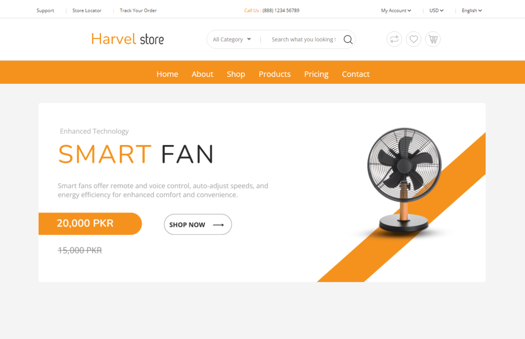Viewport: 525px width, 339px height.
Task: Open the English language dropdown
Action: click(x=472, y=11)
